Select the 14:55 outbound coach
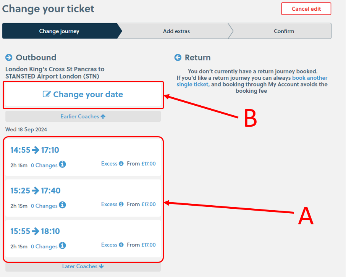The height and width of the screenshot is (277, 346). pos(83,156)
